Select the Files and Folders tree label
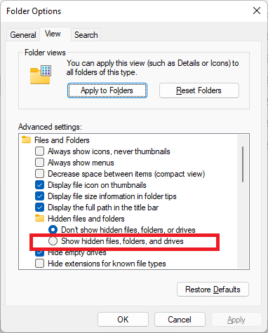The image size is (268, 333). tap(62, 140)
